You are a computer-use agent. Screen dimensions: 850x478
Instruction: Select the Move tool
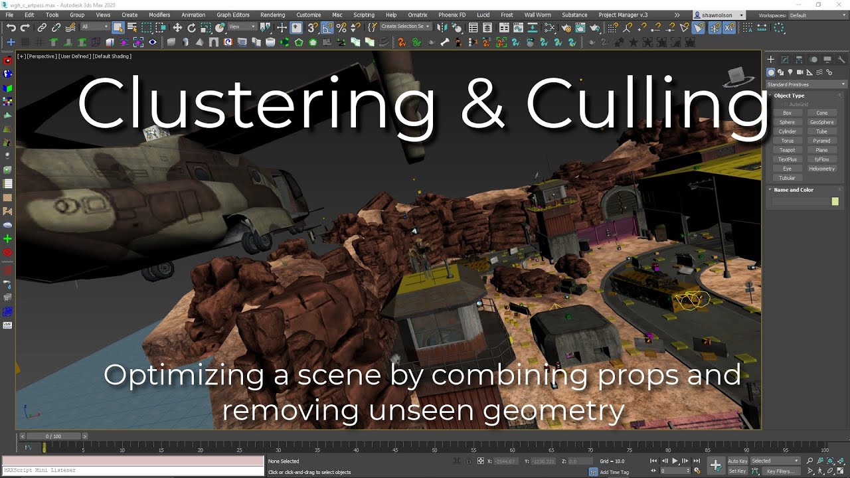[177, 27]
